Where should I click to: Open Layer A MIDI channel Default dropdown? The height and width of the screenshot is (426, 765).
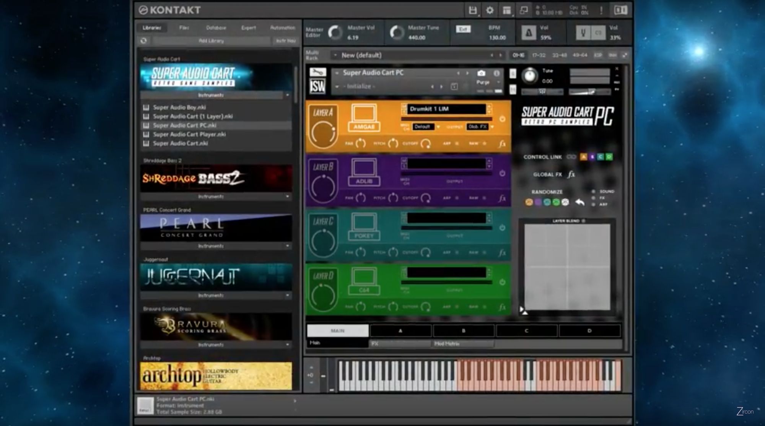(426, 127)
